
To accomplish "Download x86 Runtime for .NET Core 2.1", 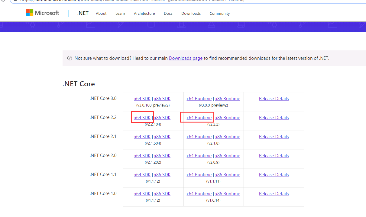I will tap(228, 137).
